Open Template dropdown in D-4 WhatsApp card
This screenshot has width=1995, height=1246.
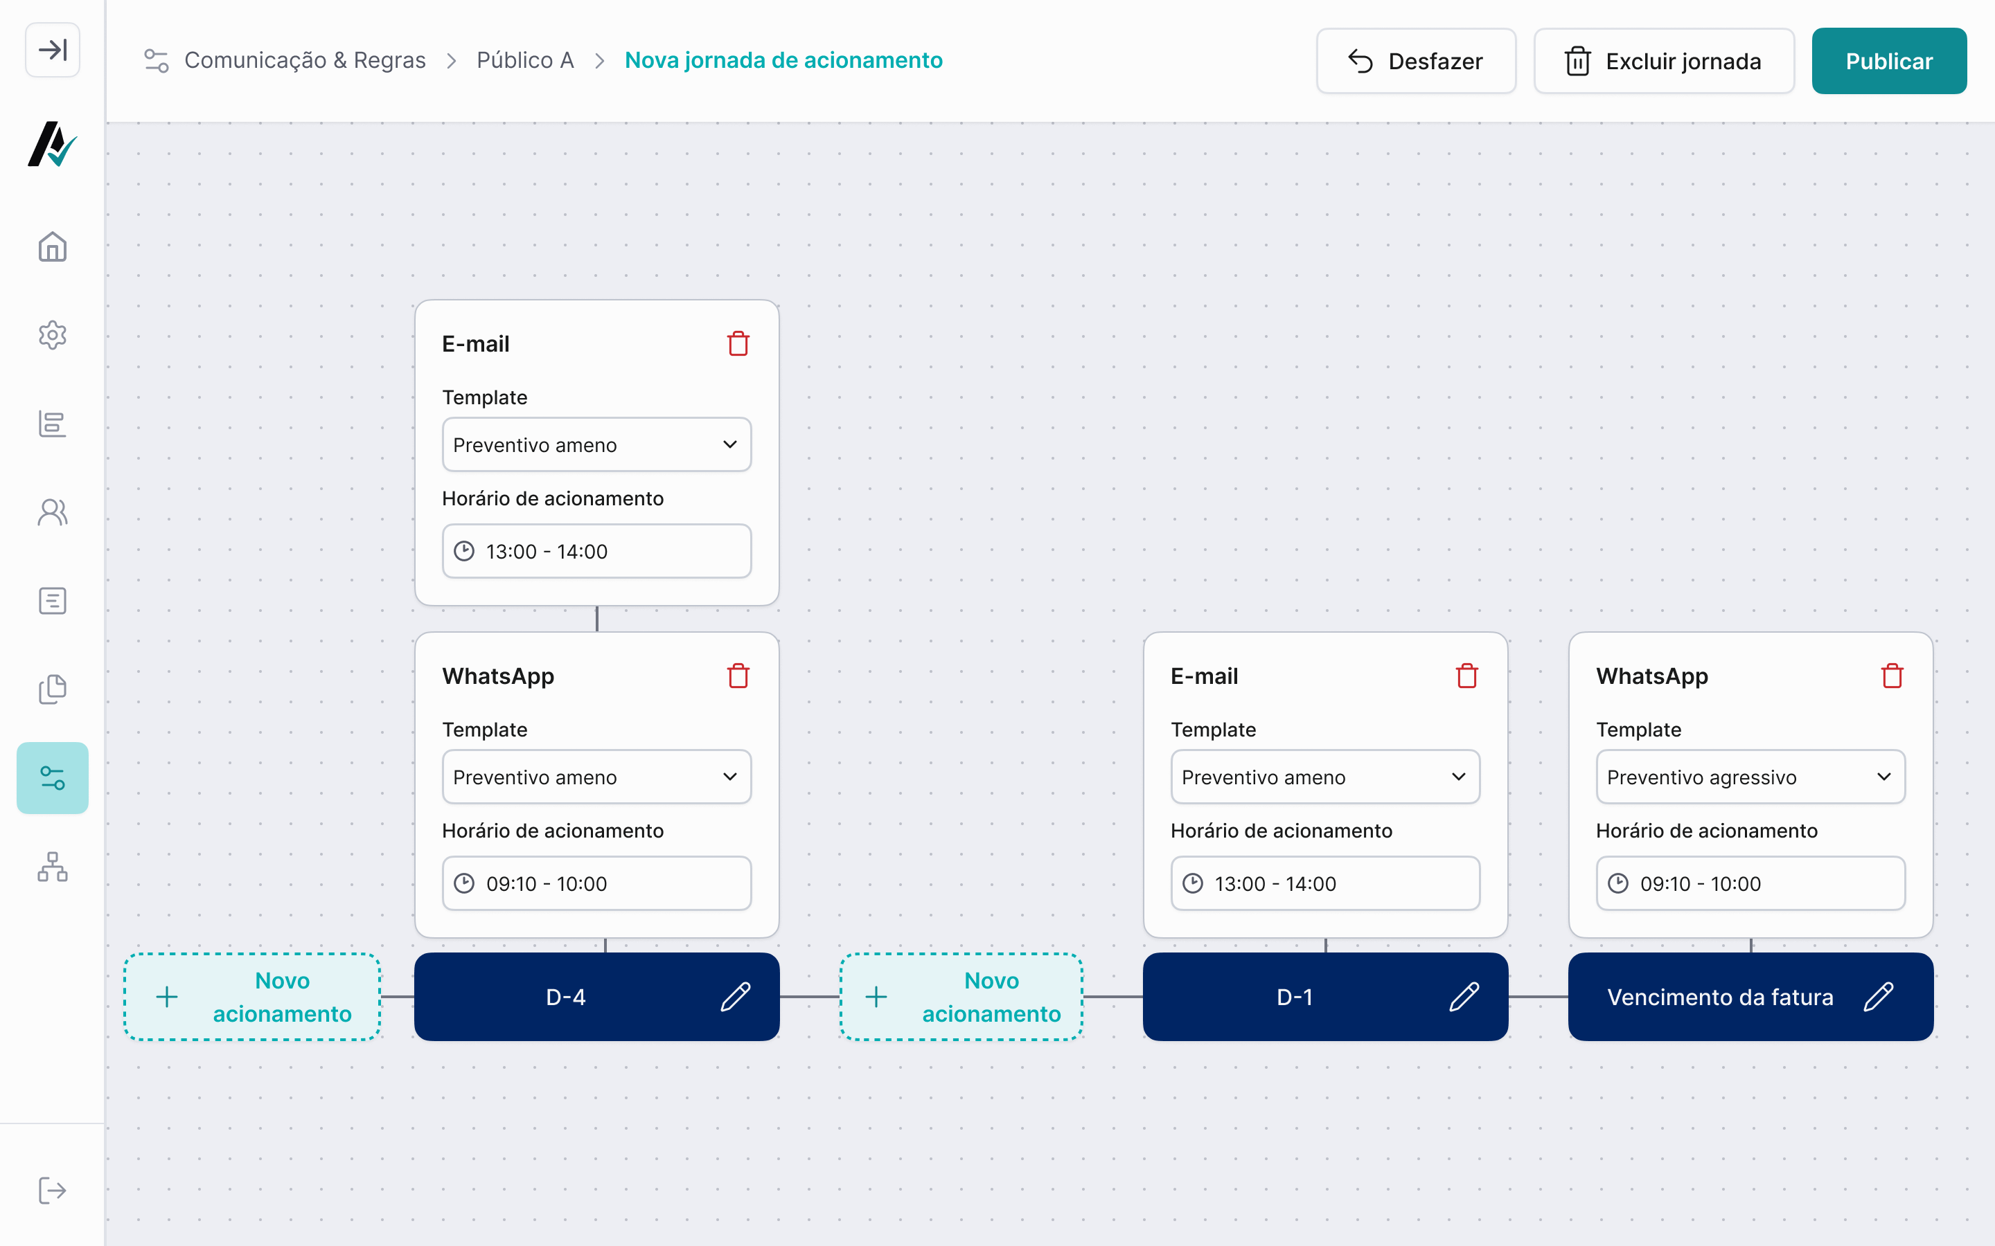click(597, 777)
